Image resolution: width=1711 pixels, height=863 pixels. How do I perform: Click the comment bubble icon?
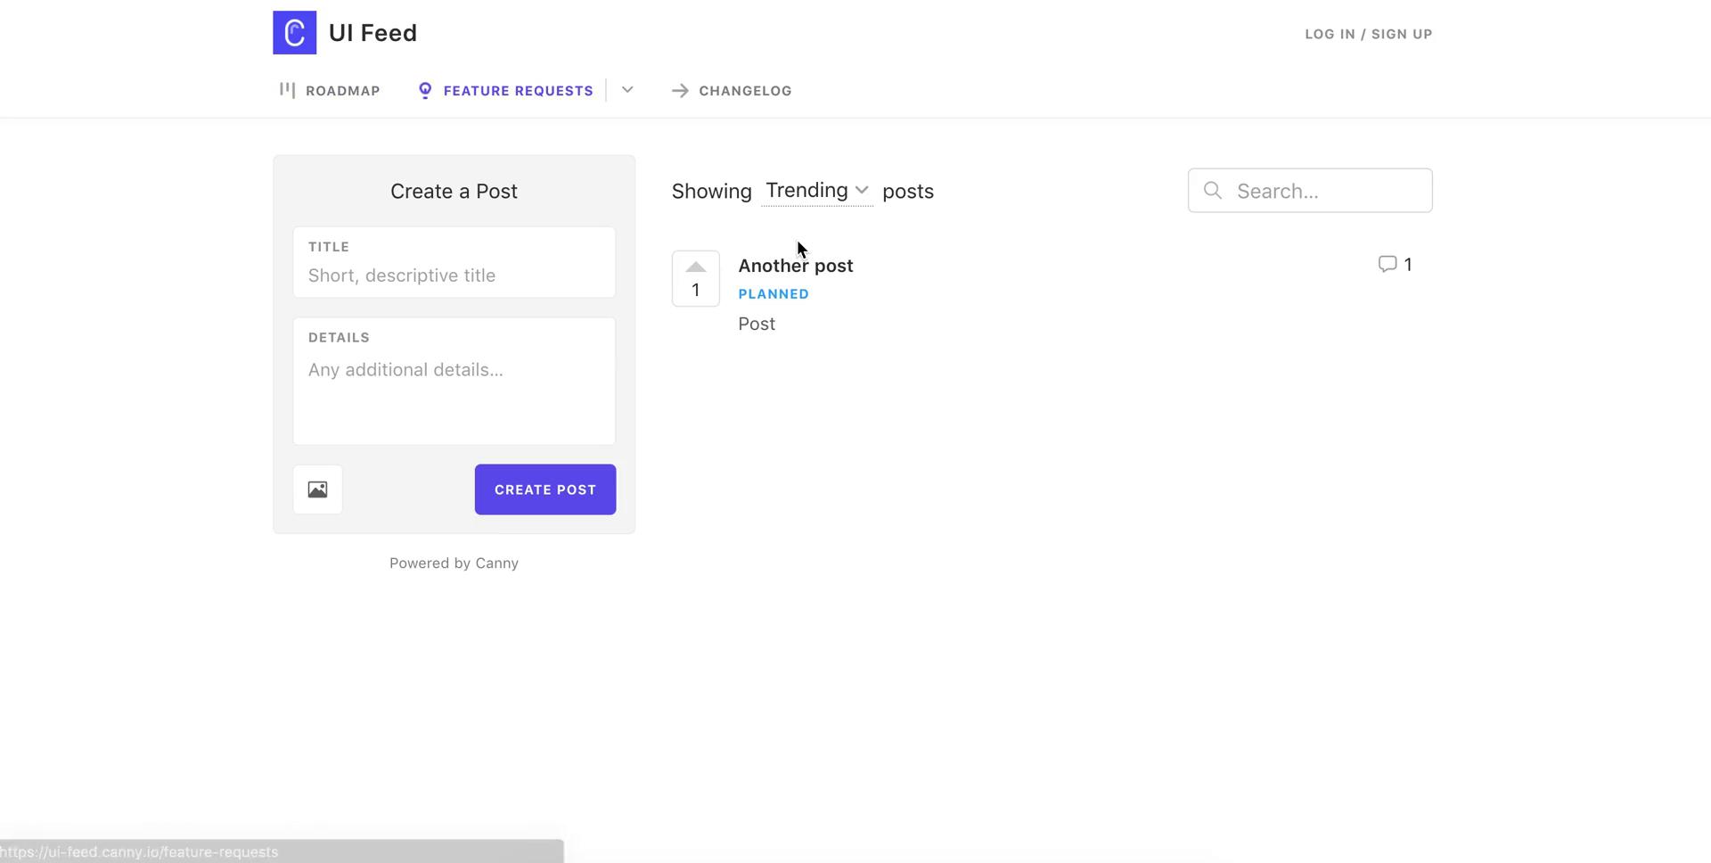point(1387,264)
